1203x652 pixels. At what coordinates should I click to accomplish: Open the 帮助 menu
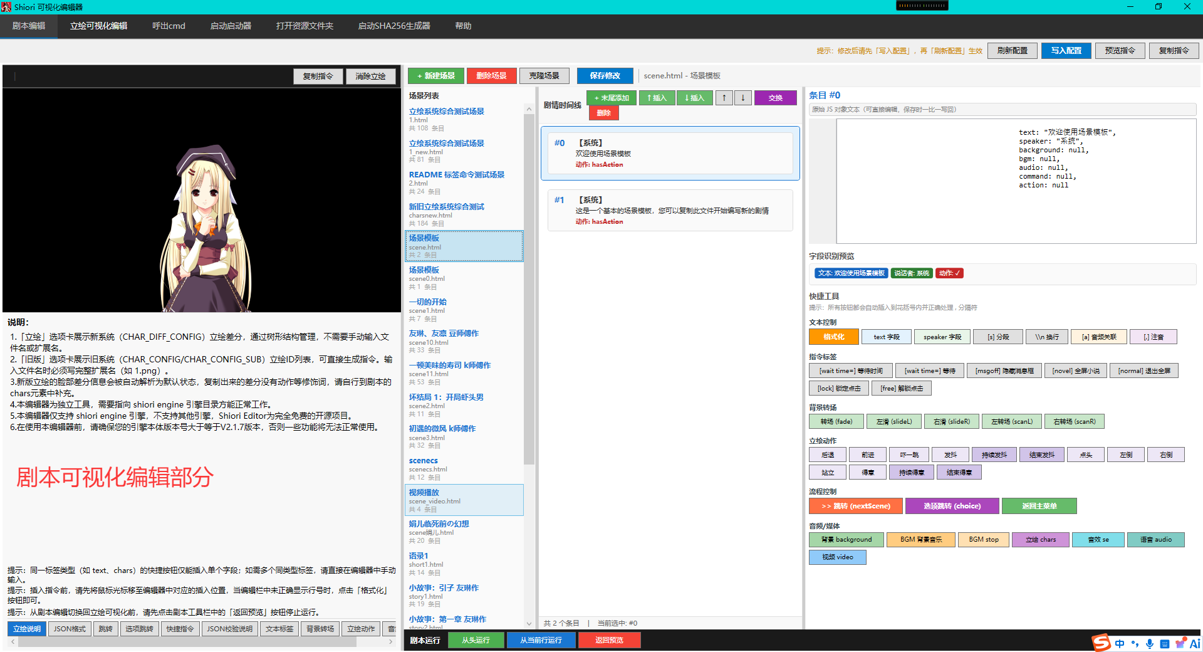point(463,26)
